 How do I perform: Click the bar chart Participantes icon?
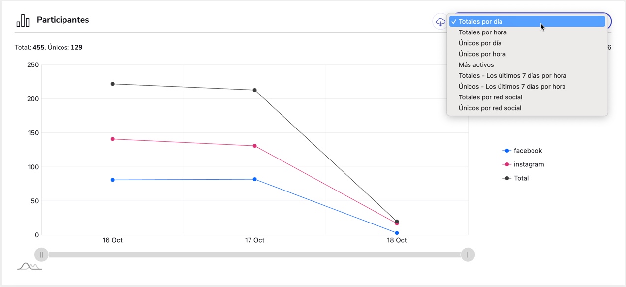pyautogui.click(x=23, y=20)
